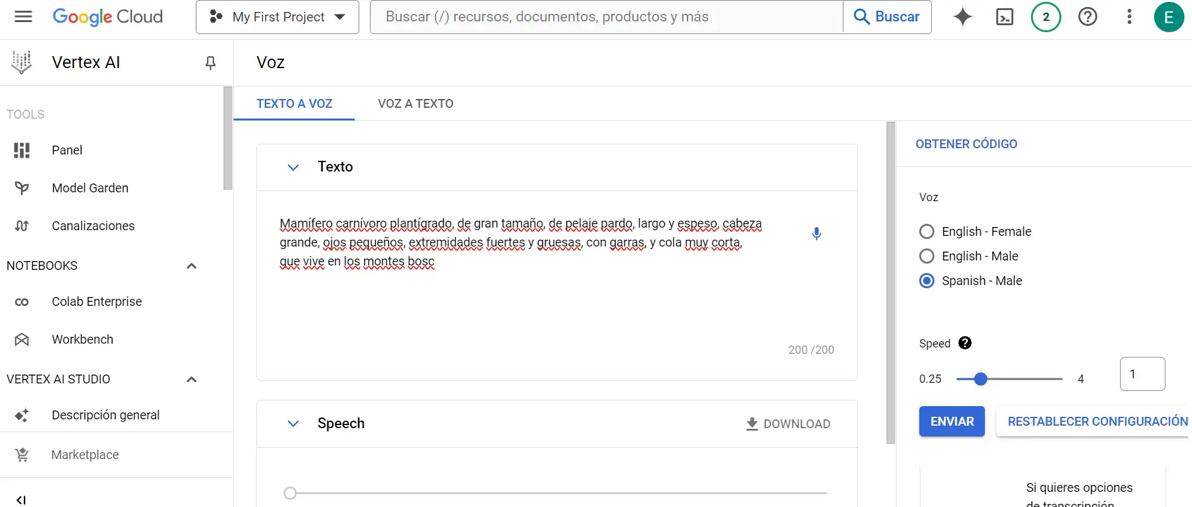Viewport: 1192px width, 507px height.
Task: Open the Gemini AI assistant sparkle icon
Action: pos(962,16)
